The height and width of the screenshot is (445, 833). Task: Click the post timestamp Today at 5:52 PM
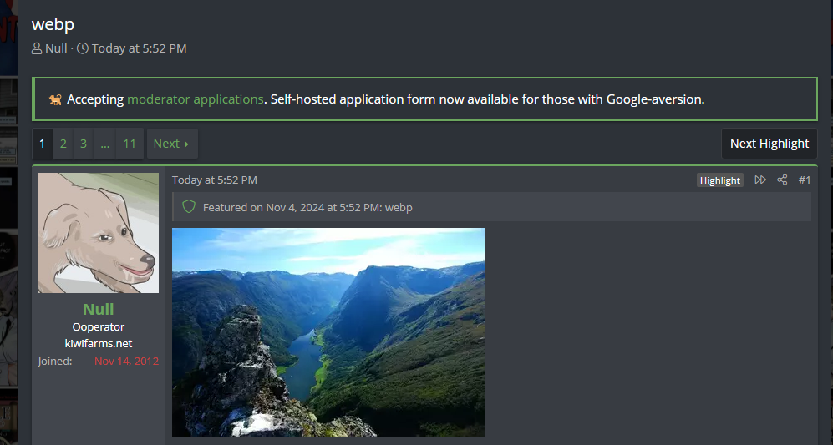215,180
